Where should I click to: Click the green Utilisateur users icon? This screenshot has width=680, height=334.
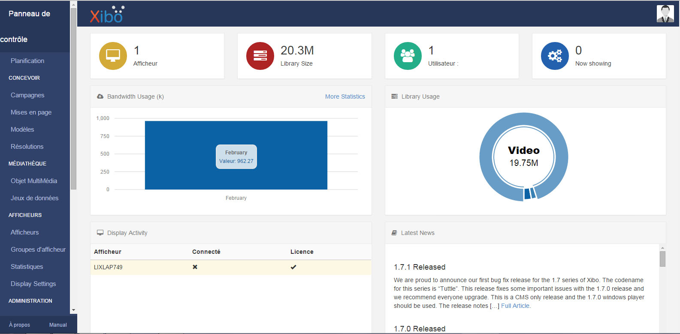click(x=408, y=56)
